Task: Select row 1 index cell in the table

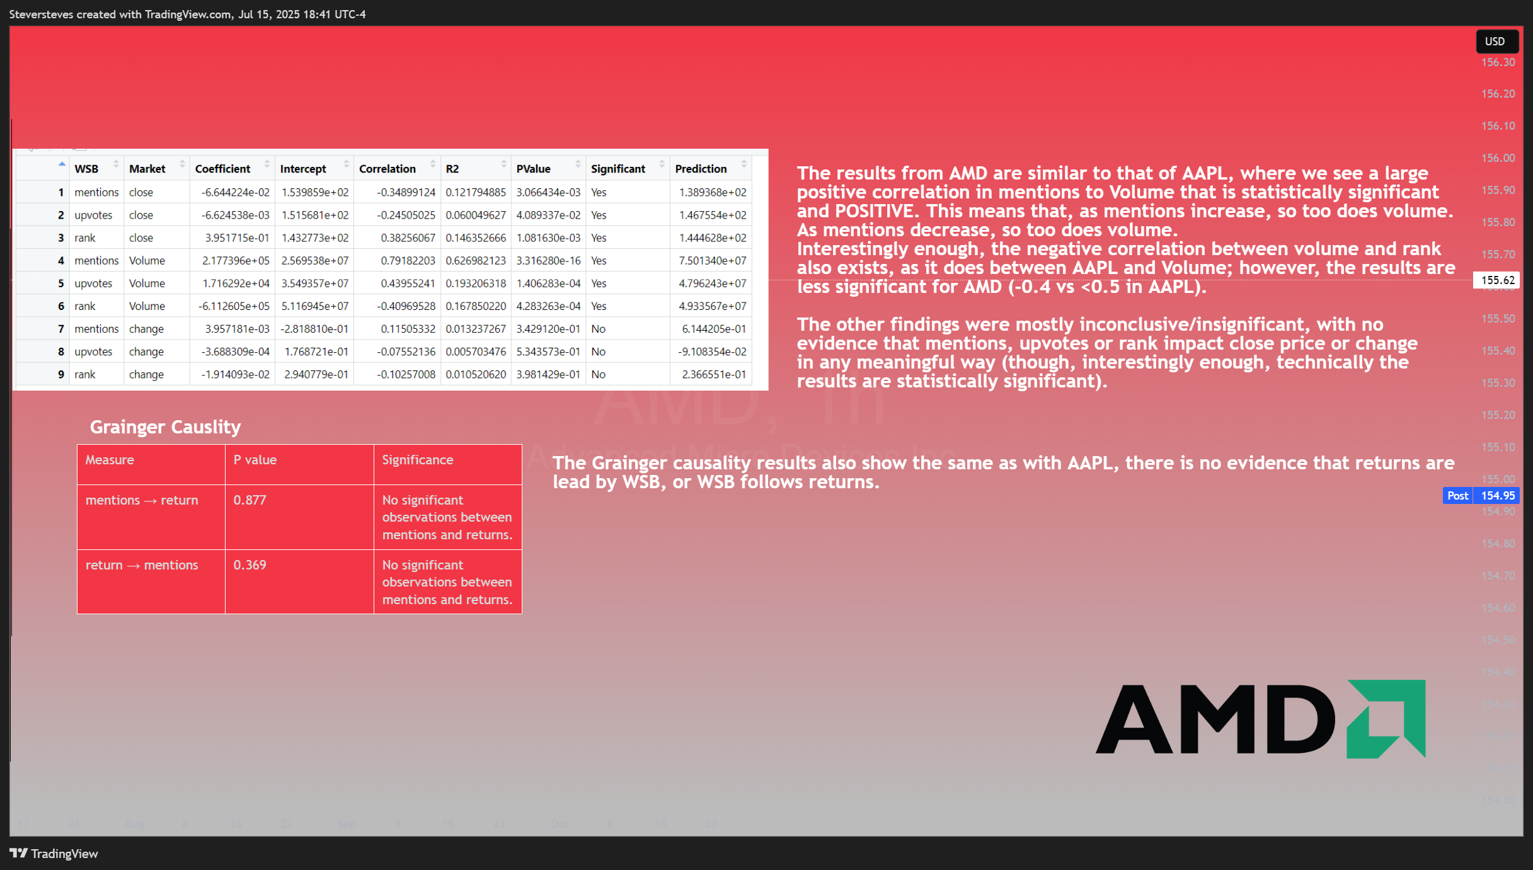Action: [x=43, y=192]
